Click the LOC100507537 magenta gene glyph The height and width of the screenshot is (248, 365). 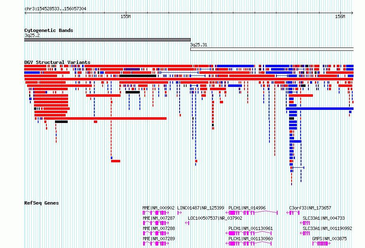coord(187,223)
